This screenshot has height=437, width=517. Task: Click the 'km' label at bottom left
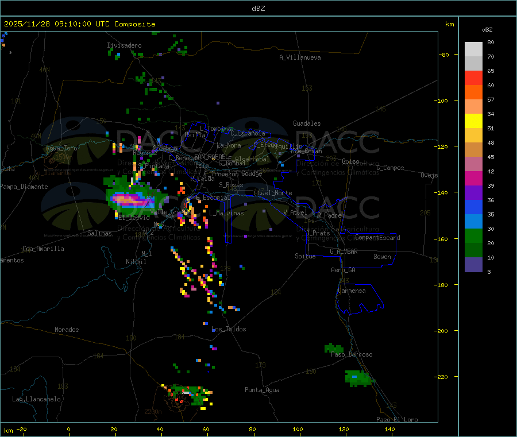coord(8,431)
